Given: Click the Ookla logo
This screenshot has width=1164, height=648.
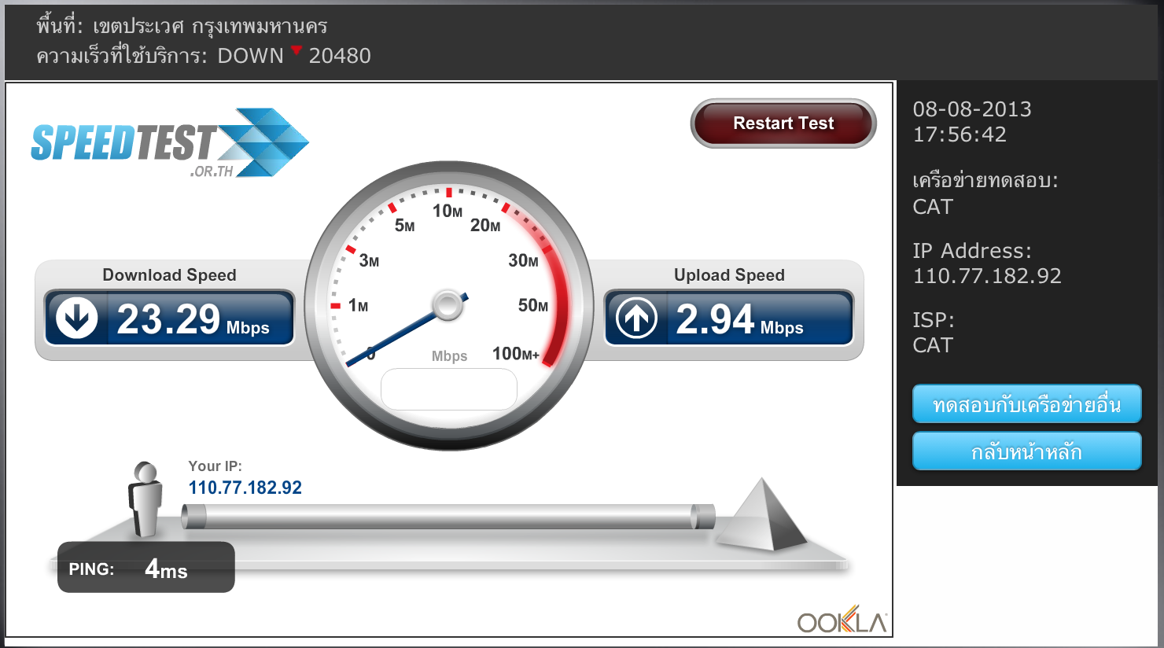Looking at the screenshot, I should pos(842,621).
